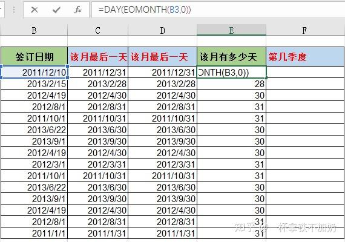Click inside the formula bar text

coord(145,10)
